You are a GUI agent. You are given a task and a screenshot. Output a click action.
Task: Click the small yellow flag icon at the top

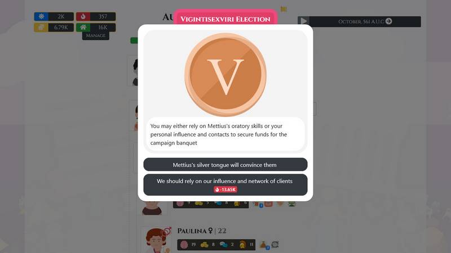pyautogui.click(x=284, y=9)
